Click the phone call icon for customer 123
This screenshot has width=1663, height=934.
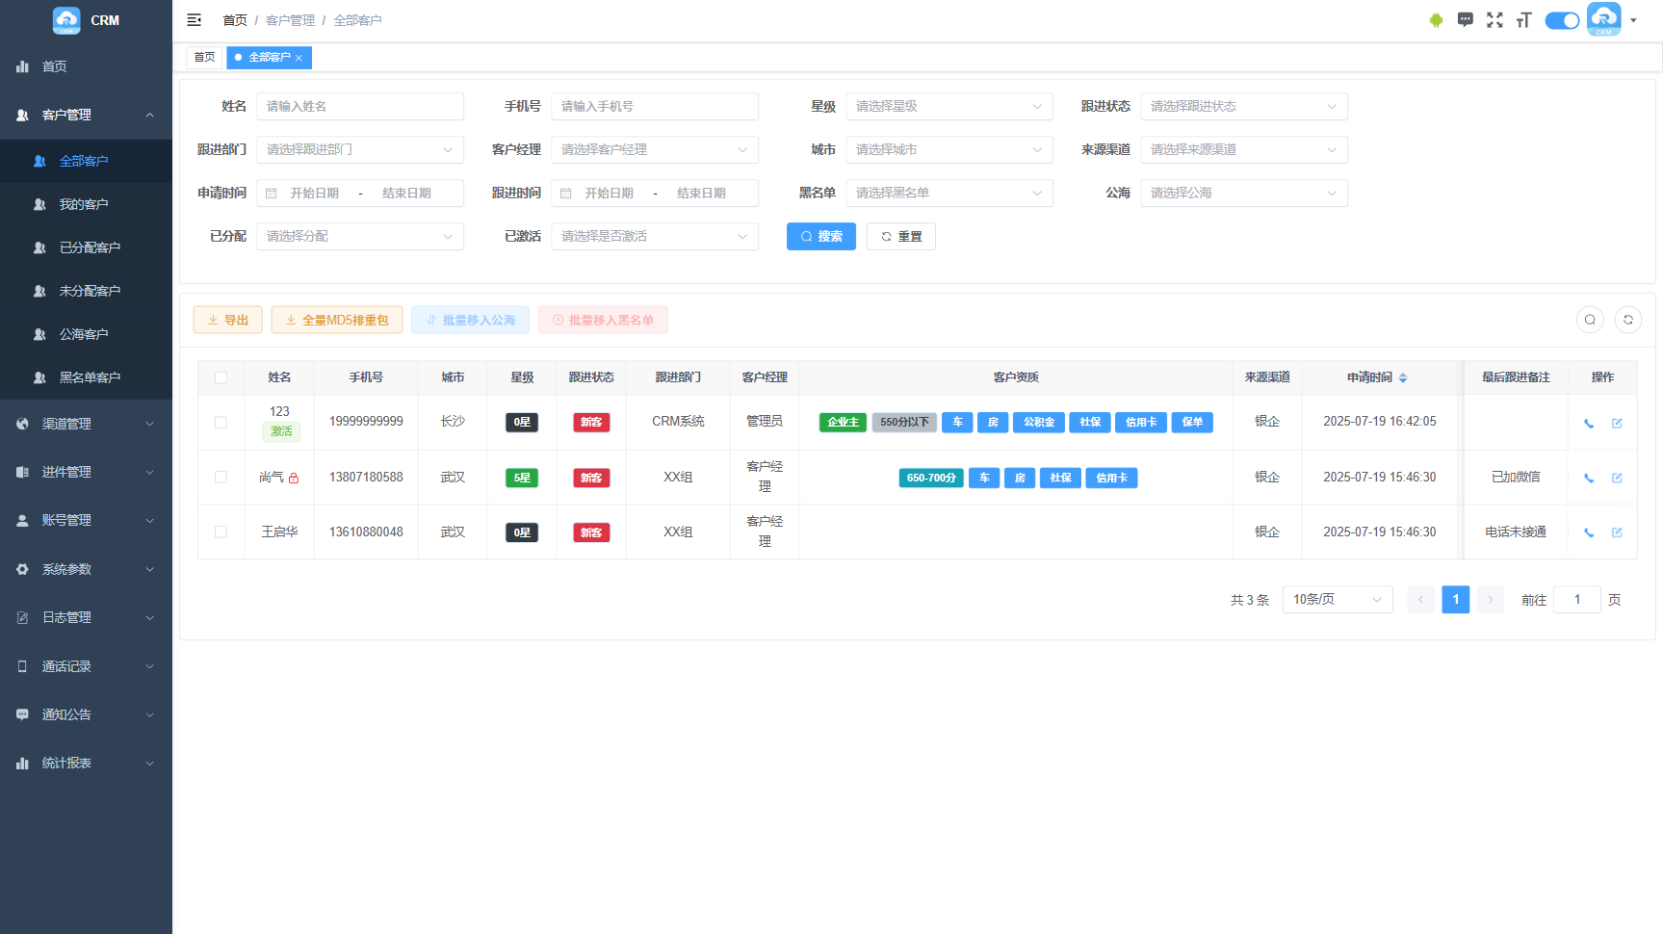(1589, 423)
